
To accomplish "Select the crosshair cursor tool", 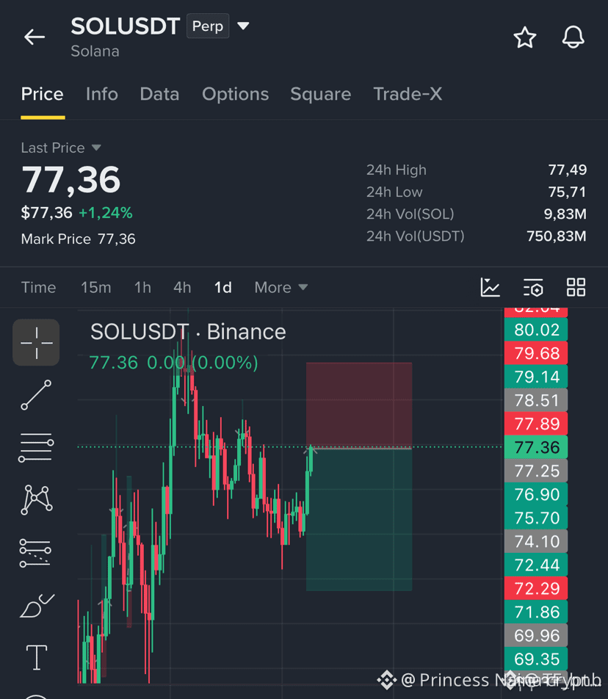I will pyautogui.click(x=36, y=342).
